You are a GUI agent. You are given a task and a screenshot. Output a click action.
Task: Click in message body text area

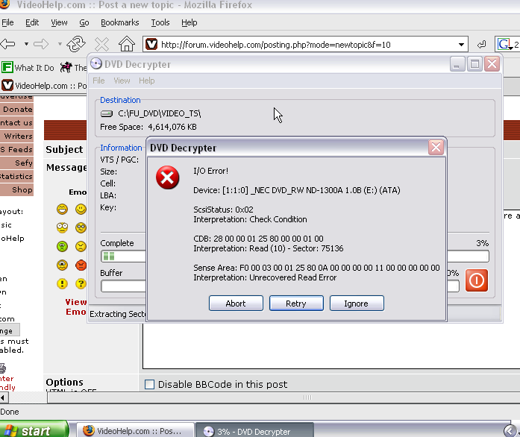[331, 345]
